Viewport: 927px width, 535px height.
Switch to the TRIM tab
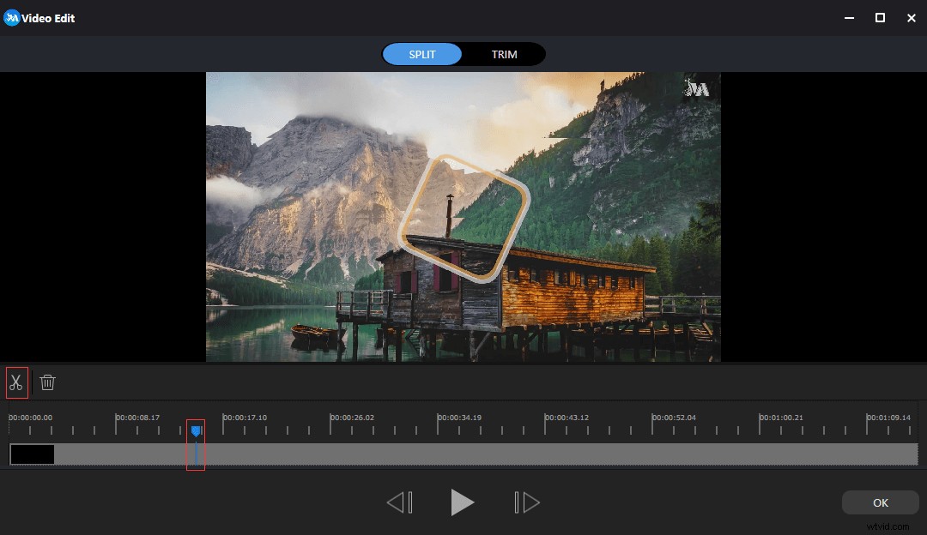tap(504, 54)
